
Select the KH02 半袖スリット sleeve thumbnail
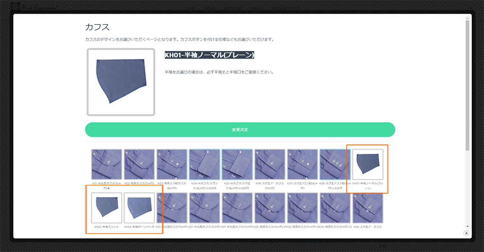(x=107, y=208)
